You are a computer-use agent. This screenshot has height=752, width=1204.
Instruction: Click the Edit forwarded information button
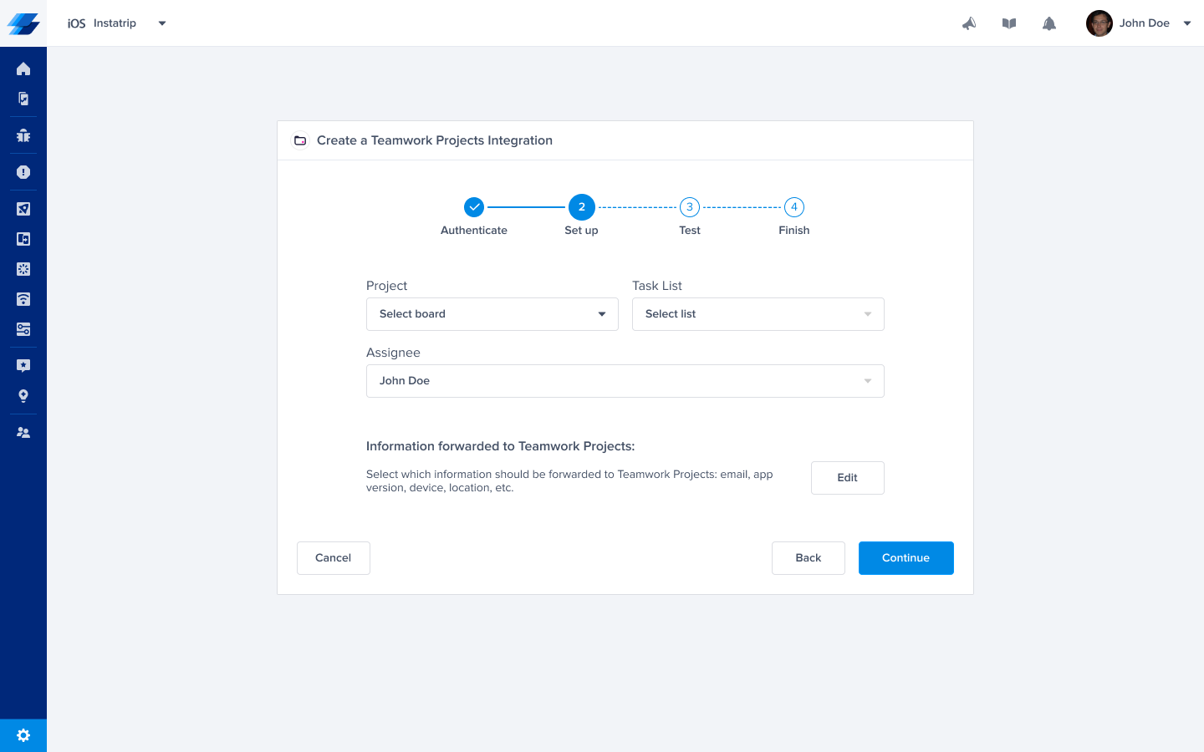point(848,478)
